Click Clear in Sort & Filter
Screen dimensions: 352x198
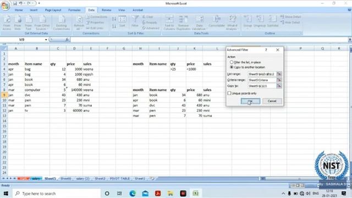point(148,17)
